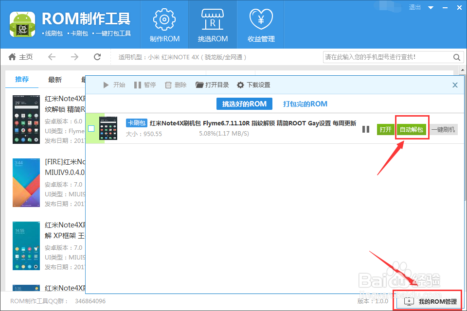Viewport: 467px width, 311px height.
Task: Click the QQ群 number 346864096
Action: [x=90, y=301]
